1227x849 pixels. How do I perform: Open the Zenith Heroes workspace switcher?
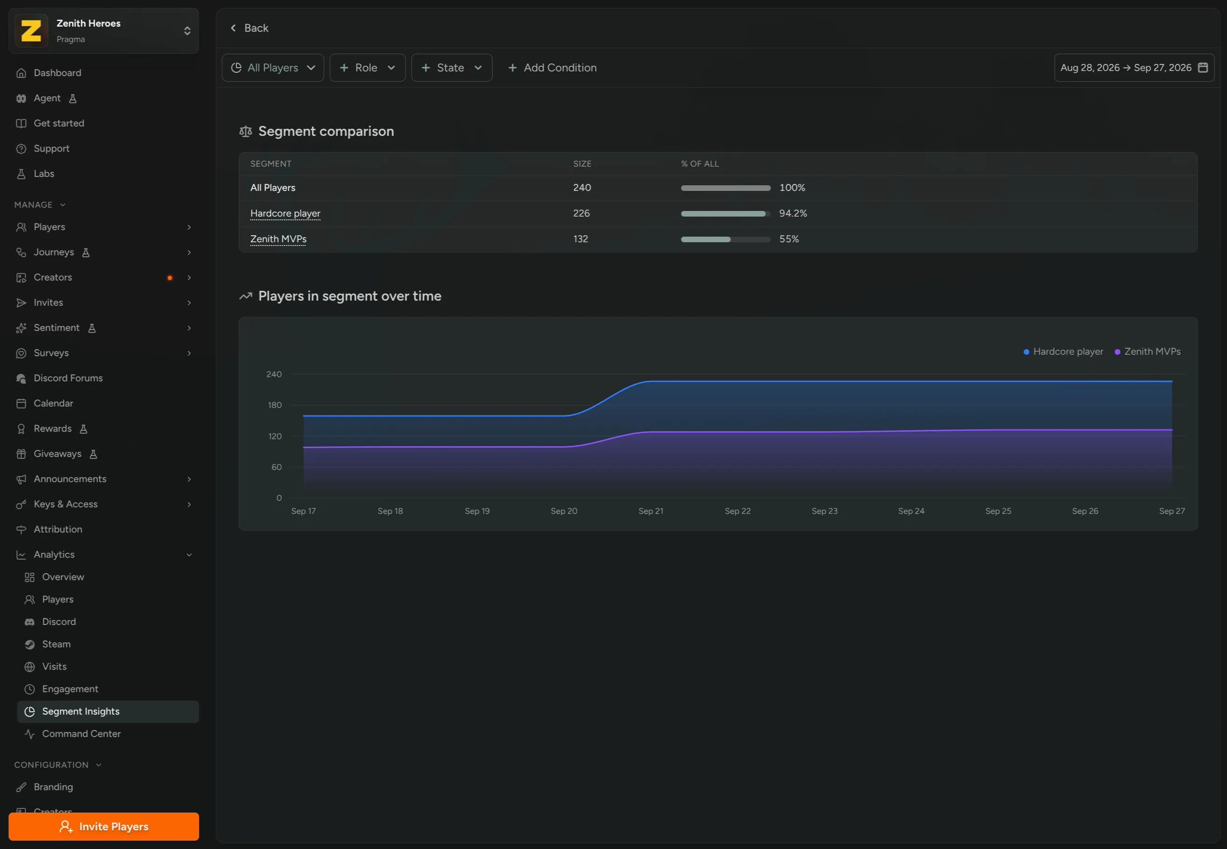pyautogui.click(x=104, y=31)
